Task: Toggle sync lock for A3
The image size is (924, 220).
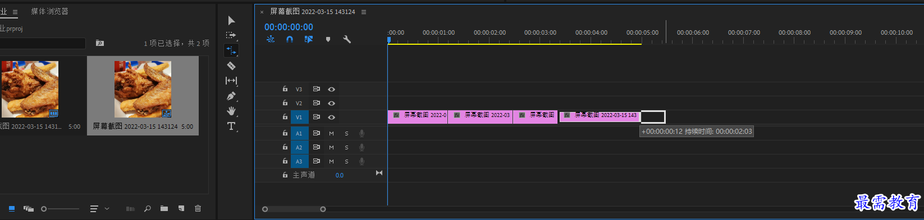Action: pyautogui.click(x=317, y=161)
